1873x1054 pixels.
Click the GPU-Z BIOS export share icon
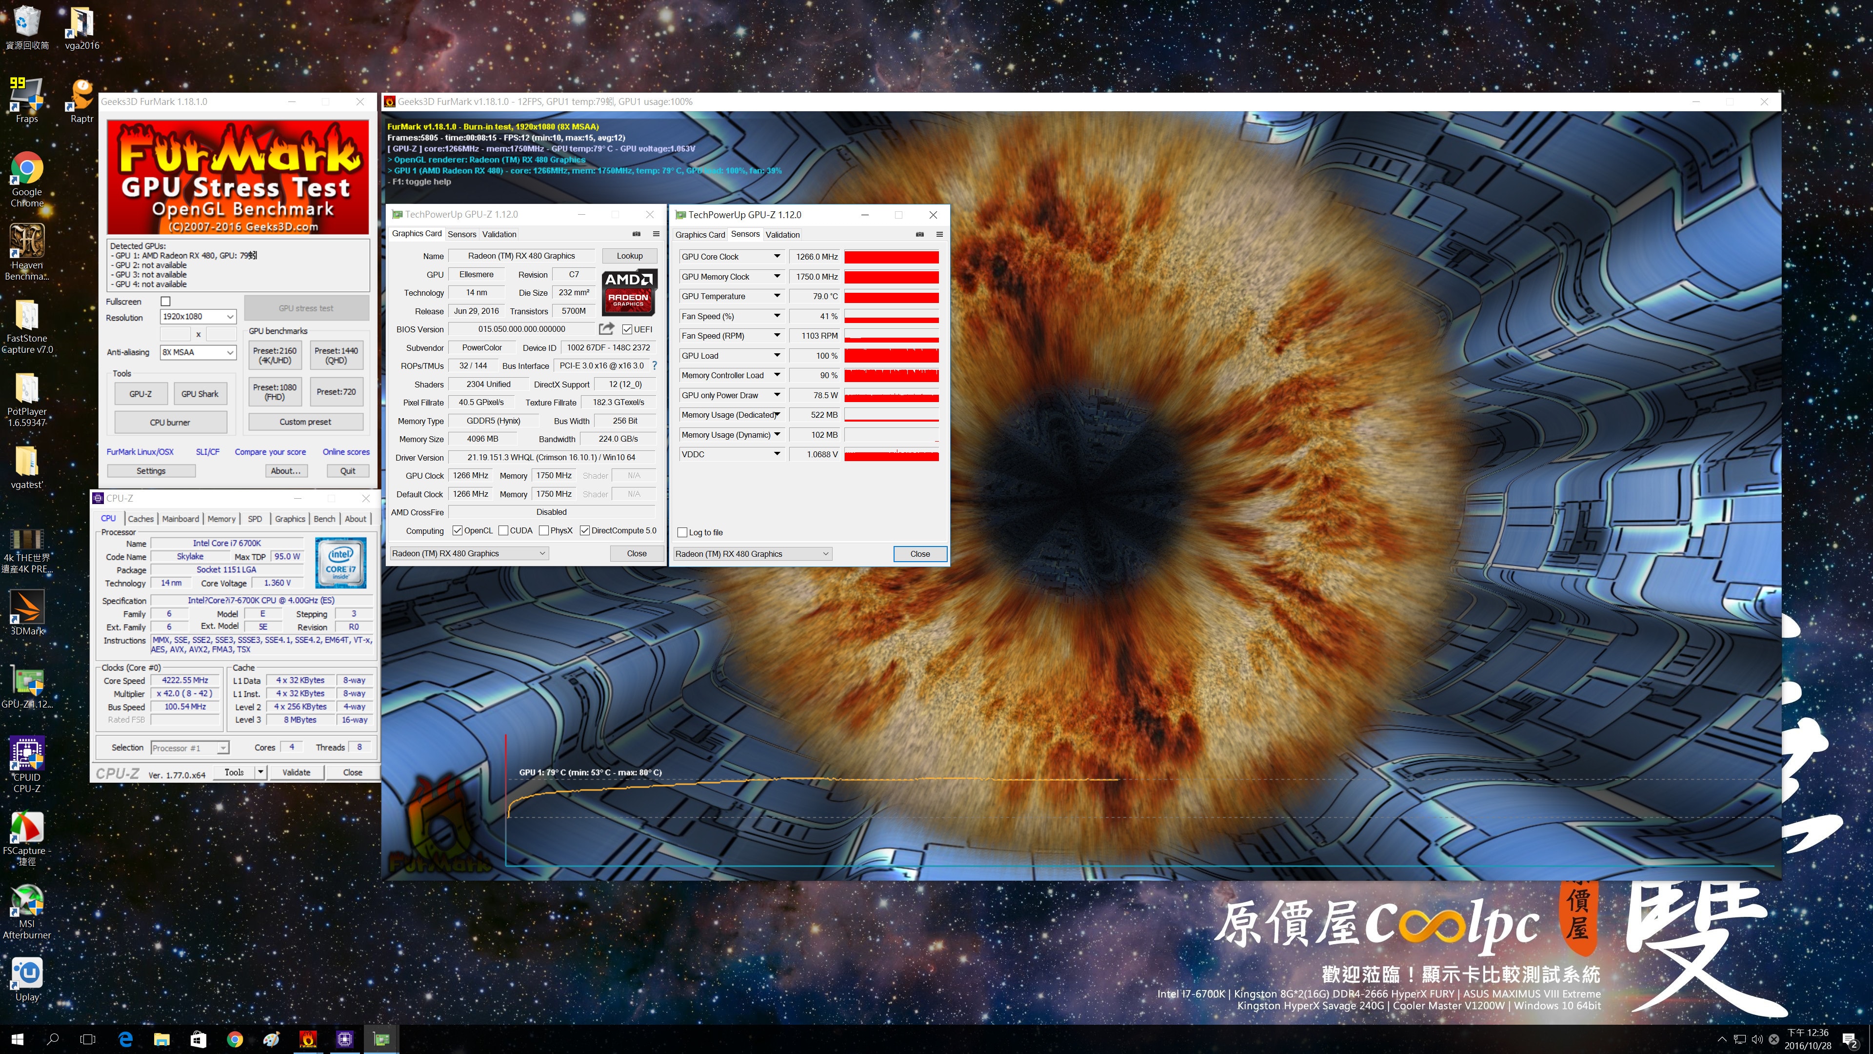[x=606, y=329]
